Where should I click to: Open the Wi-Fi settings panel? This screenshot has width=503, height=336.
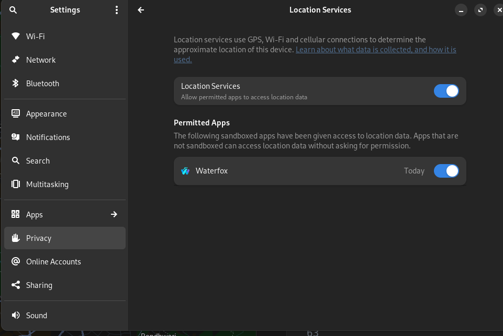coord(65,36)
